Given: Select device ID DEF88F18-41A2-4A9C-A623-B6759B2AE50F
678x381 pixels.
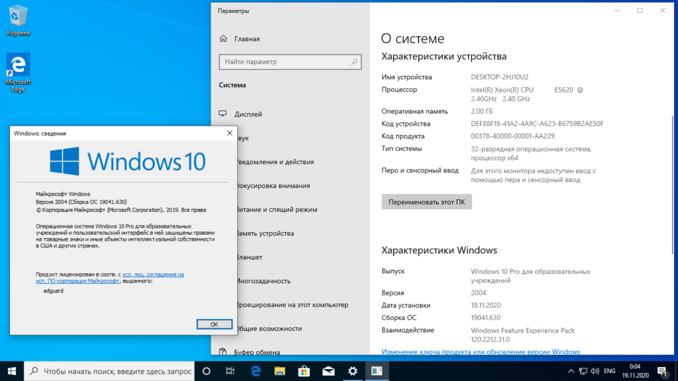Looking at the screenshot, I should 537,124.
